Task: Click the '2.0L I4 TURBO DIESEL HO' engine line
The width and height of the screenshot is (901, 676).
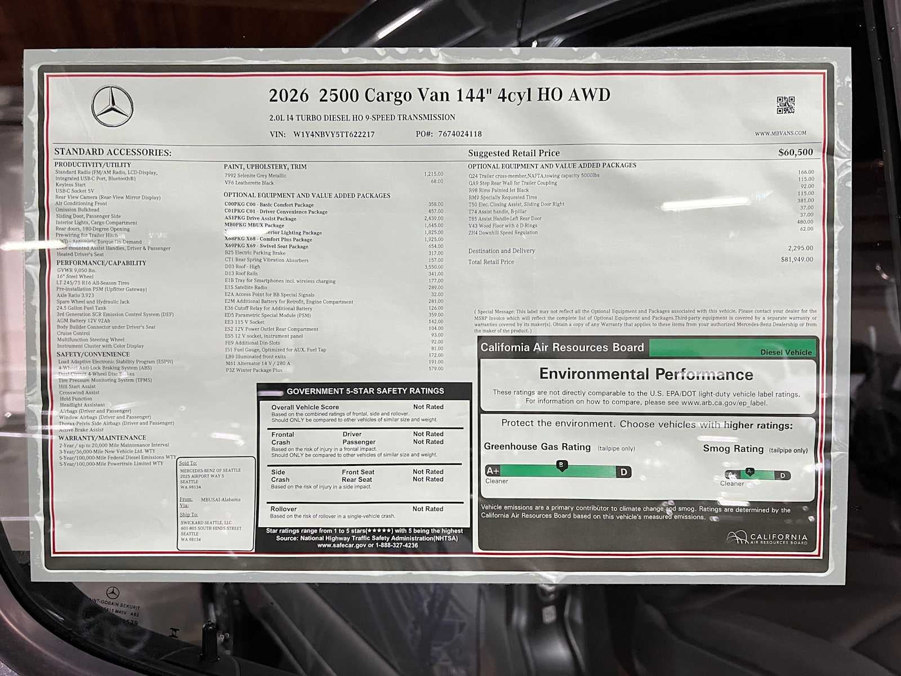Action: click(x=362, y=118)
